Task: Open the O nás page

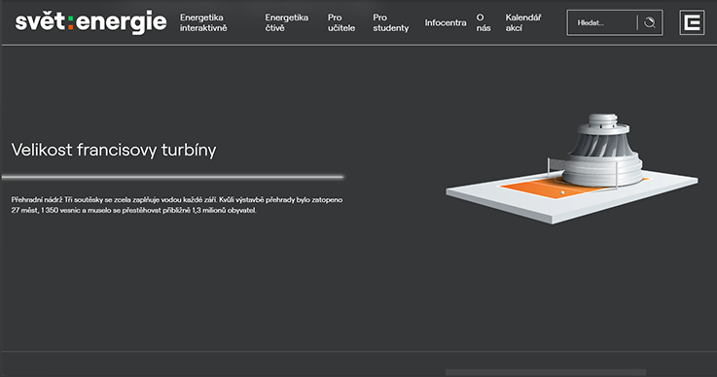Action: click(484, 22)
